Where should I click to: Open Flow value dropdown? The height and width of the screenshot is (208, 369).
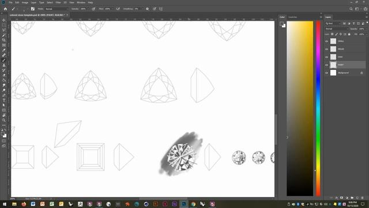tap(112, 9)
